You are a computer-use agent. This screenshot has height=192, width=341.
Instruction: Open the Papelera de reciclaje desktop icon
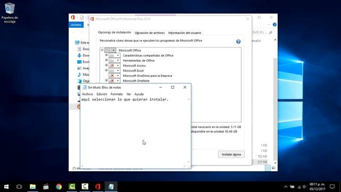tap(10, 13)
